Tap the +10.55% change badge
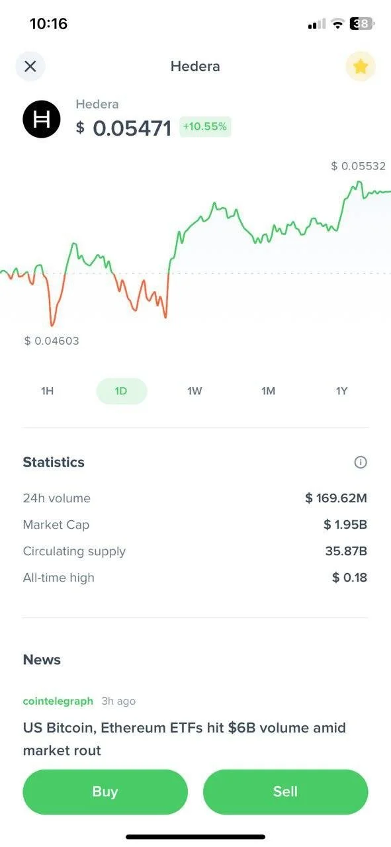Image resolution: width=391 pixels, height=847 pixels. [205, 126]
